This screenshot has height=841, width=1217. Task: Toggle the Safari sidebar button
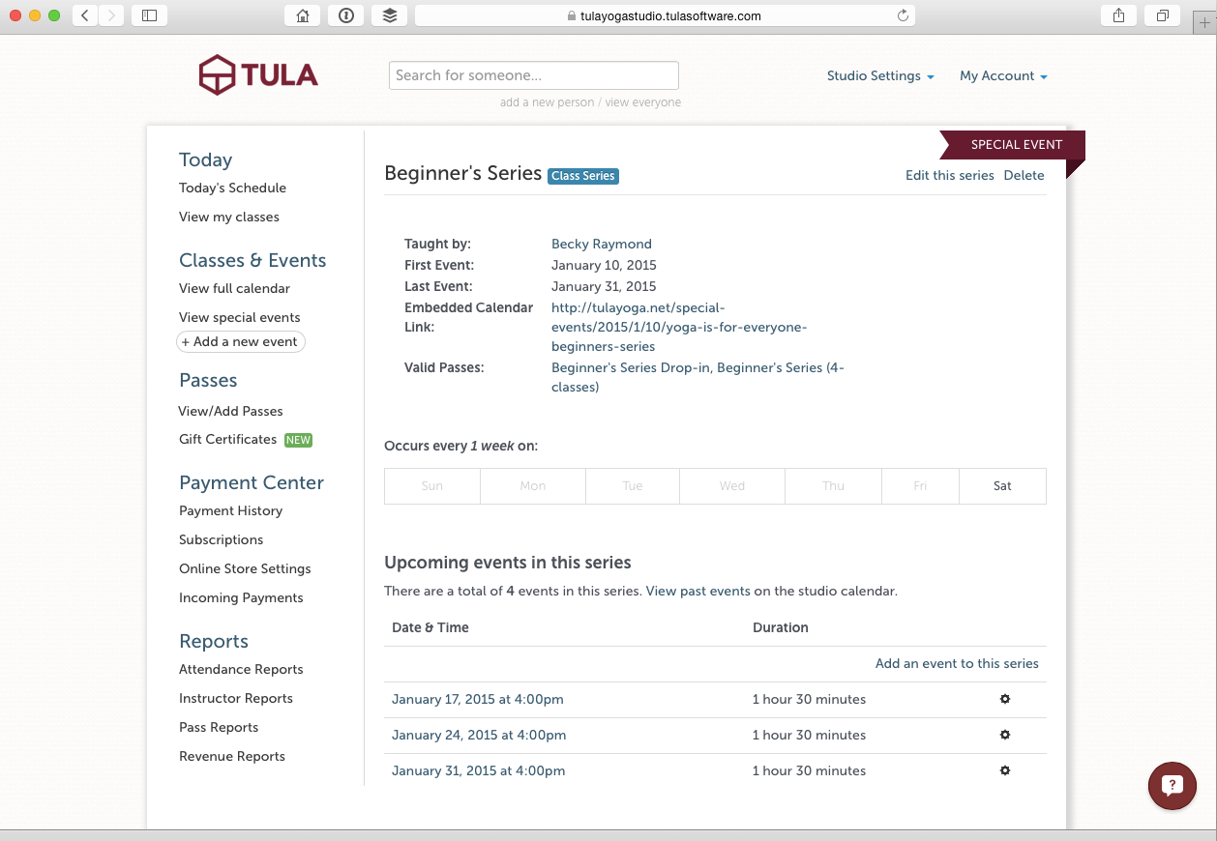(x=149, y=15)
